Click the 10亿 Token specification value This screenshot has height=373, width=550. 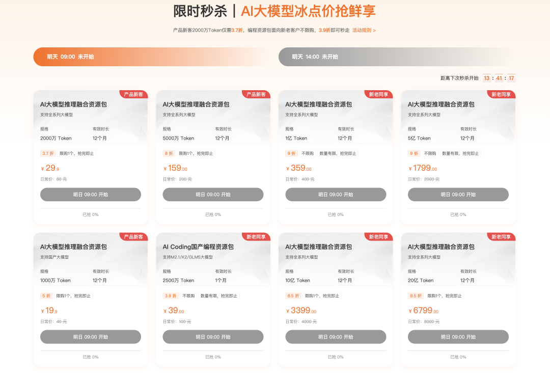pyautogui.click(x=298, y=280)
